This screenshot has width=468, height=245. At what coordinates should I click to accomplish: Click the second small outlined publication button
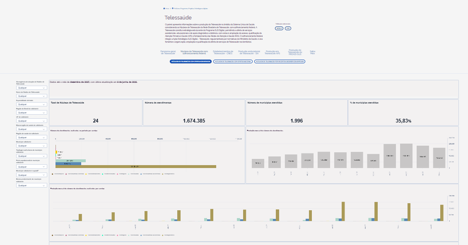tap(288, 29)
